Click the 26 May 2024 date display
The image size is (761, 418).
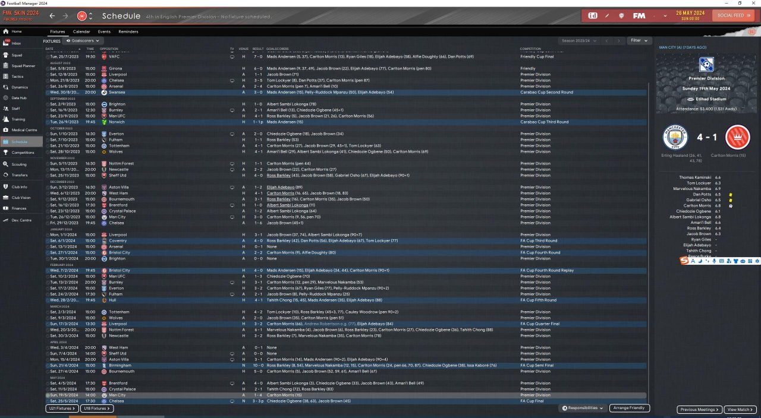690,15
